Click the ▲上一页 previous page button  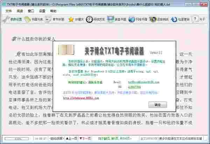[71, 138]
